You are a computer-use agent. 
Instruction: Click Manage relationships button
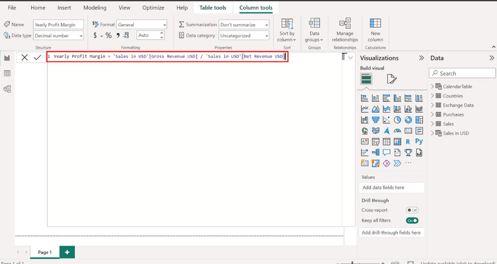click(345, 31)
